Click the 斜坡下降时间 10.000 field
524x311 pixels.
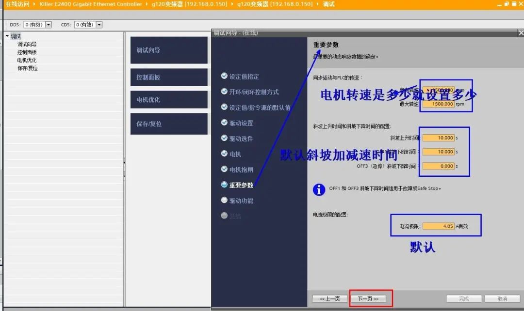(x=439, y=152)
